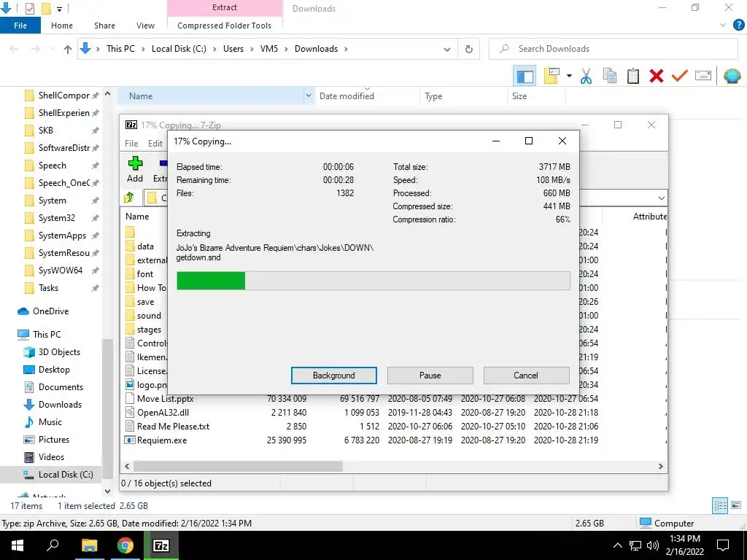Refresh the Downloads folder view
The image size is (747, 560).
click(x=469, y=49)
